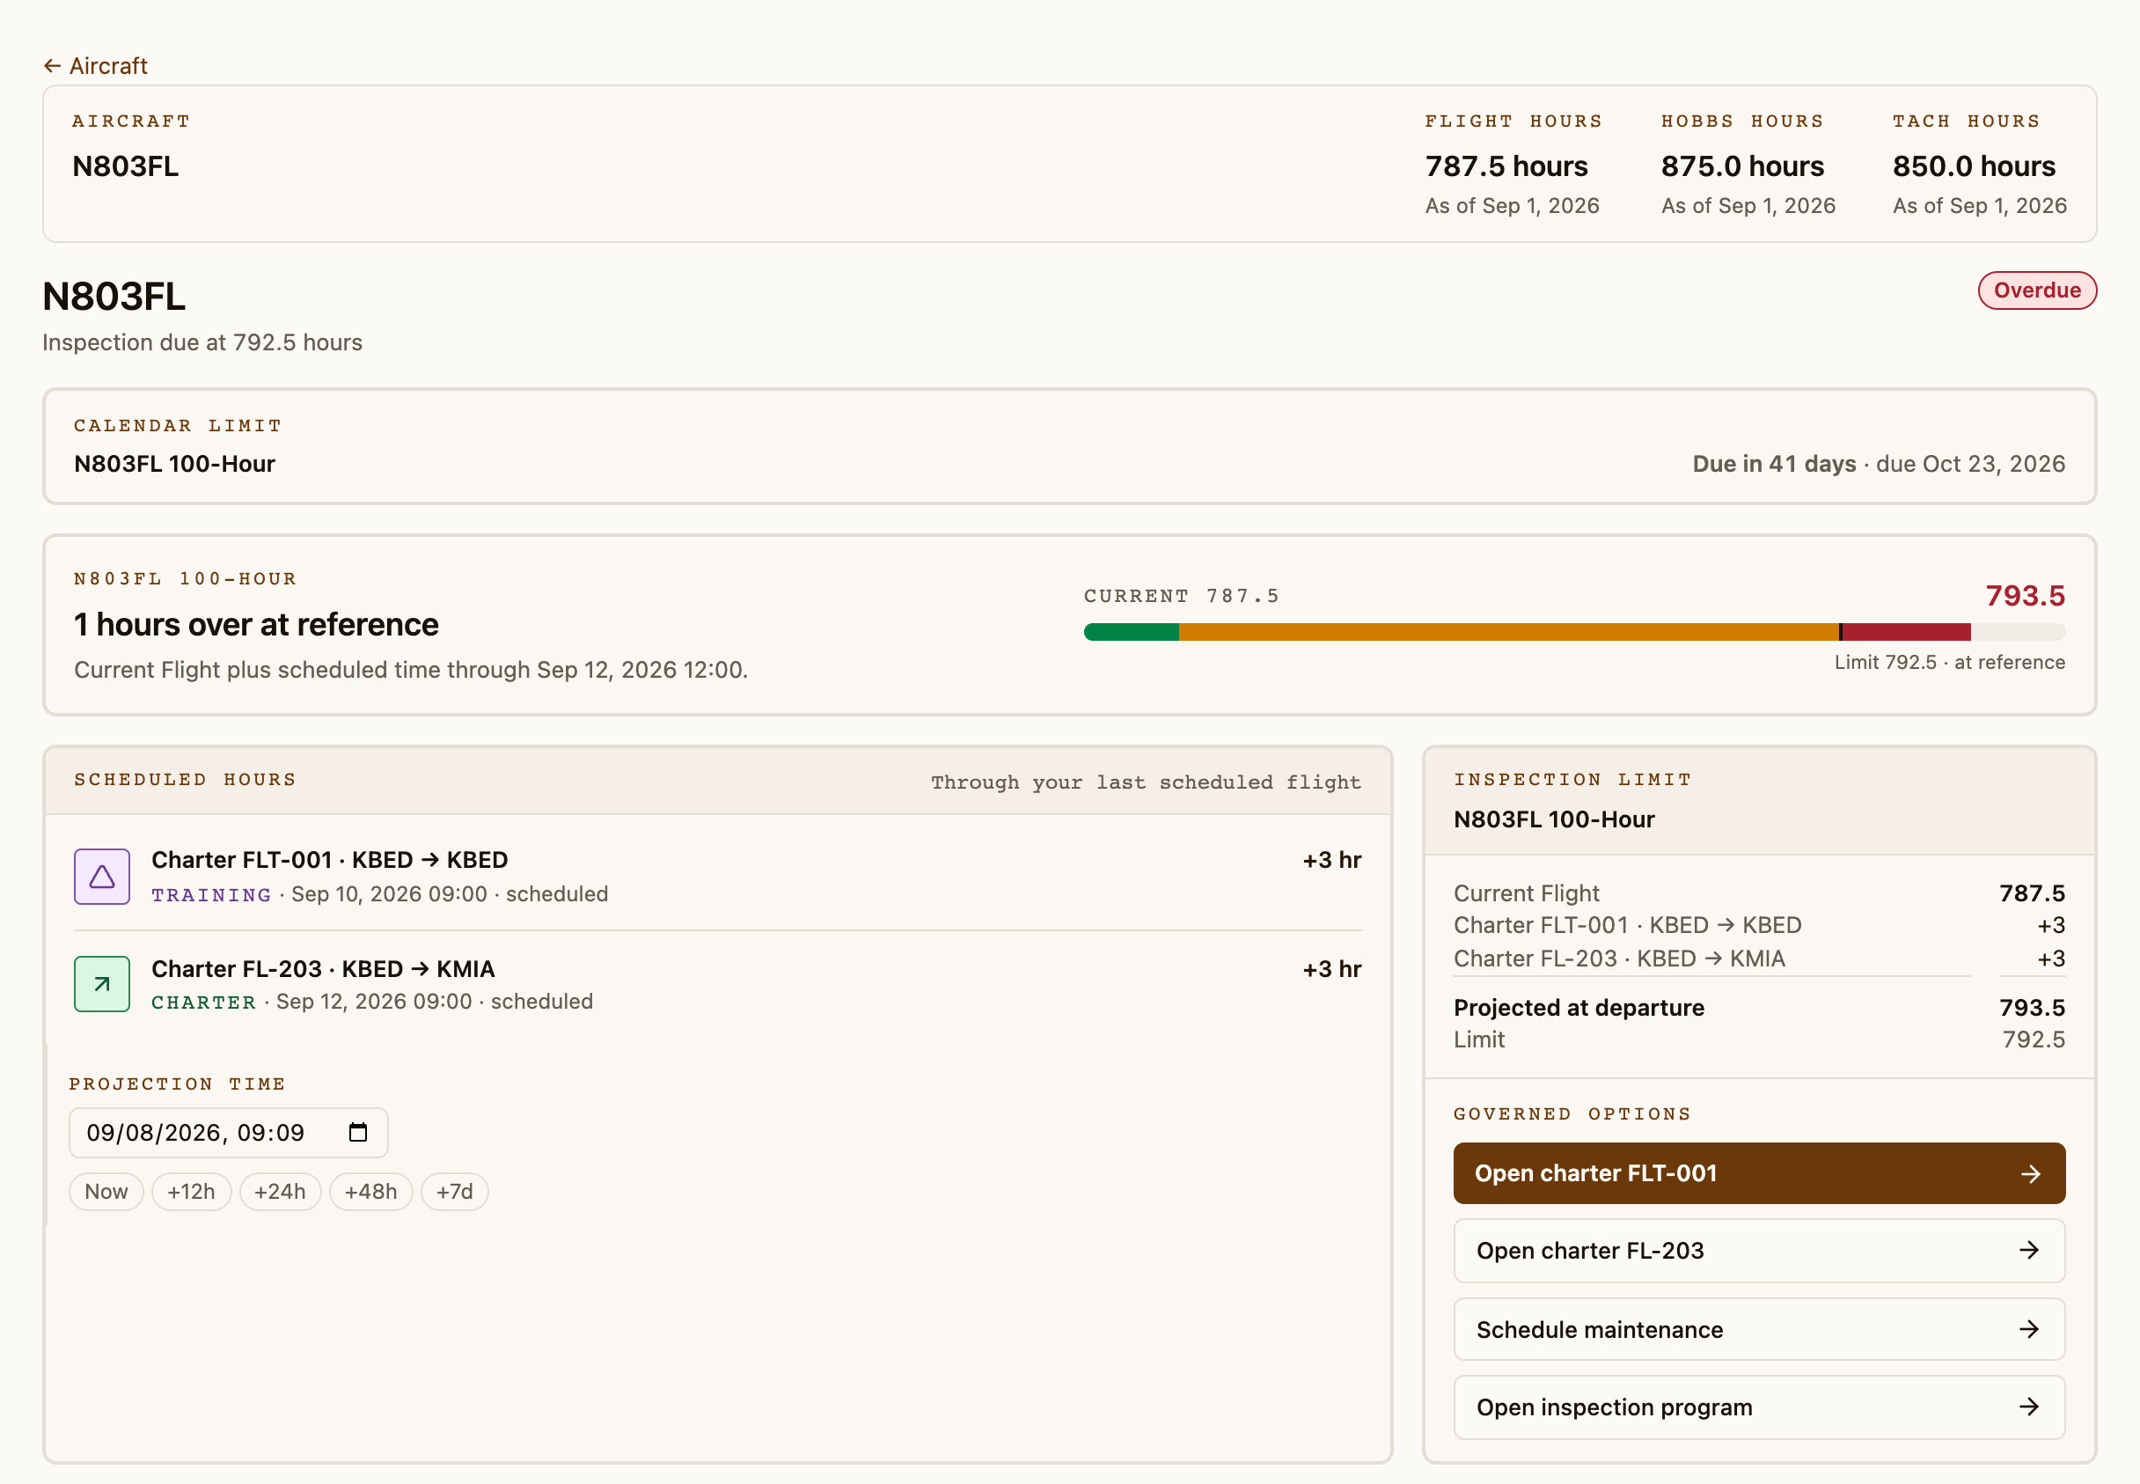Set projection time to Now
The height and width of the screenshot is (1484, 2140).
coord(106,1191)
